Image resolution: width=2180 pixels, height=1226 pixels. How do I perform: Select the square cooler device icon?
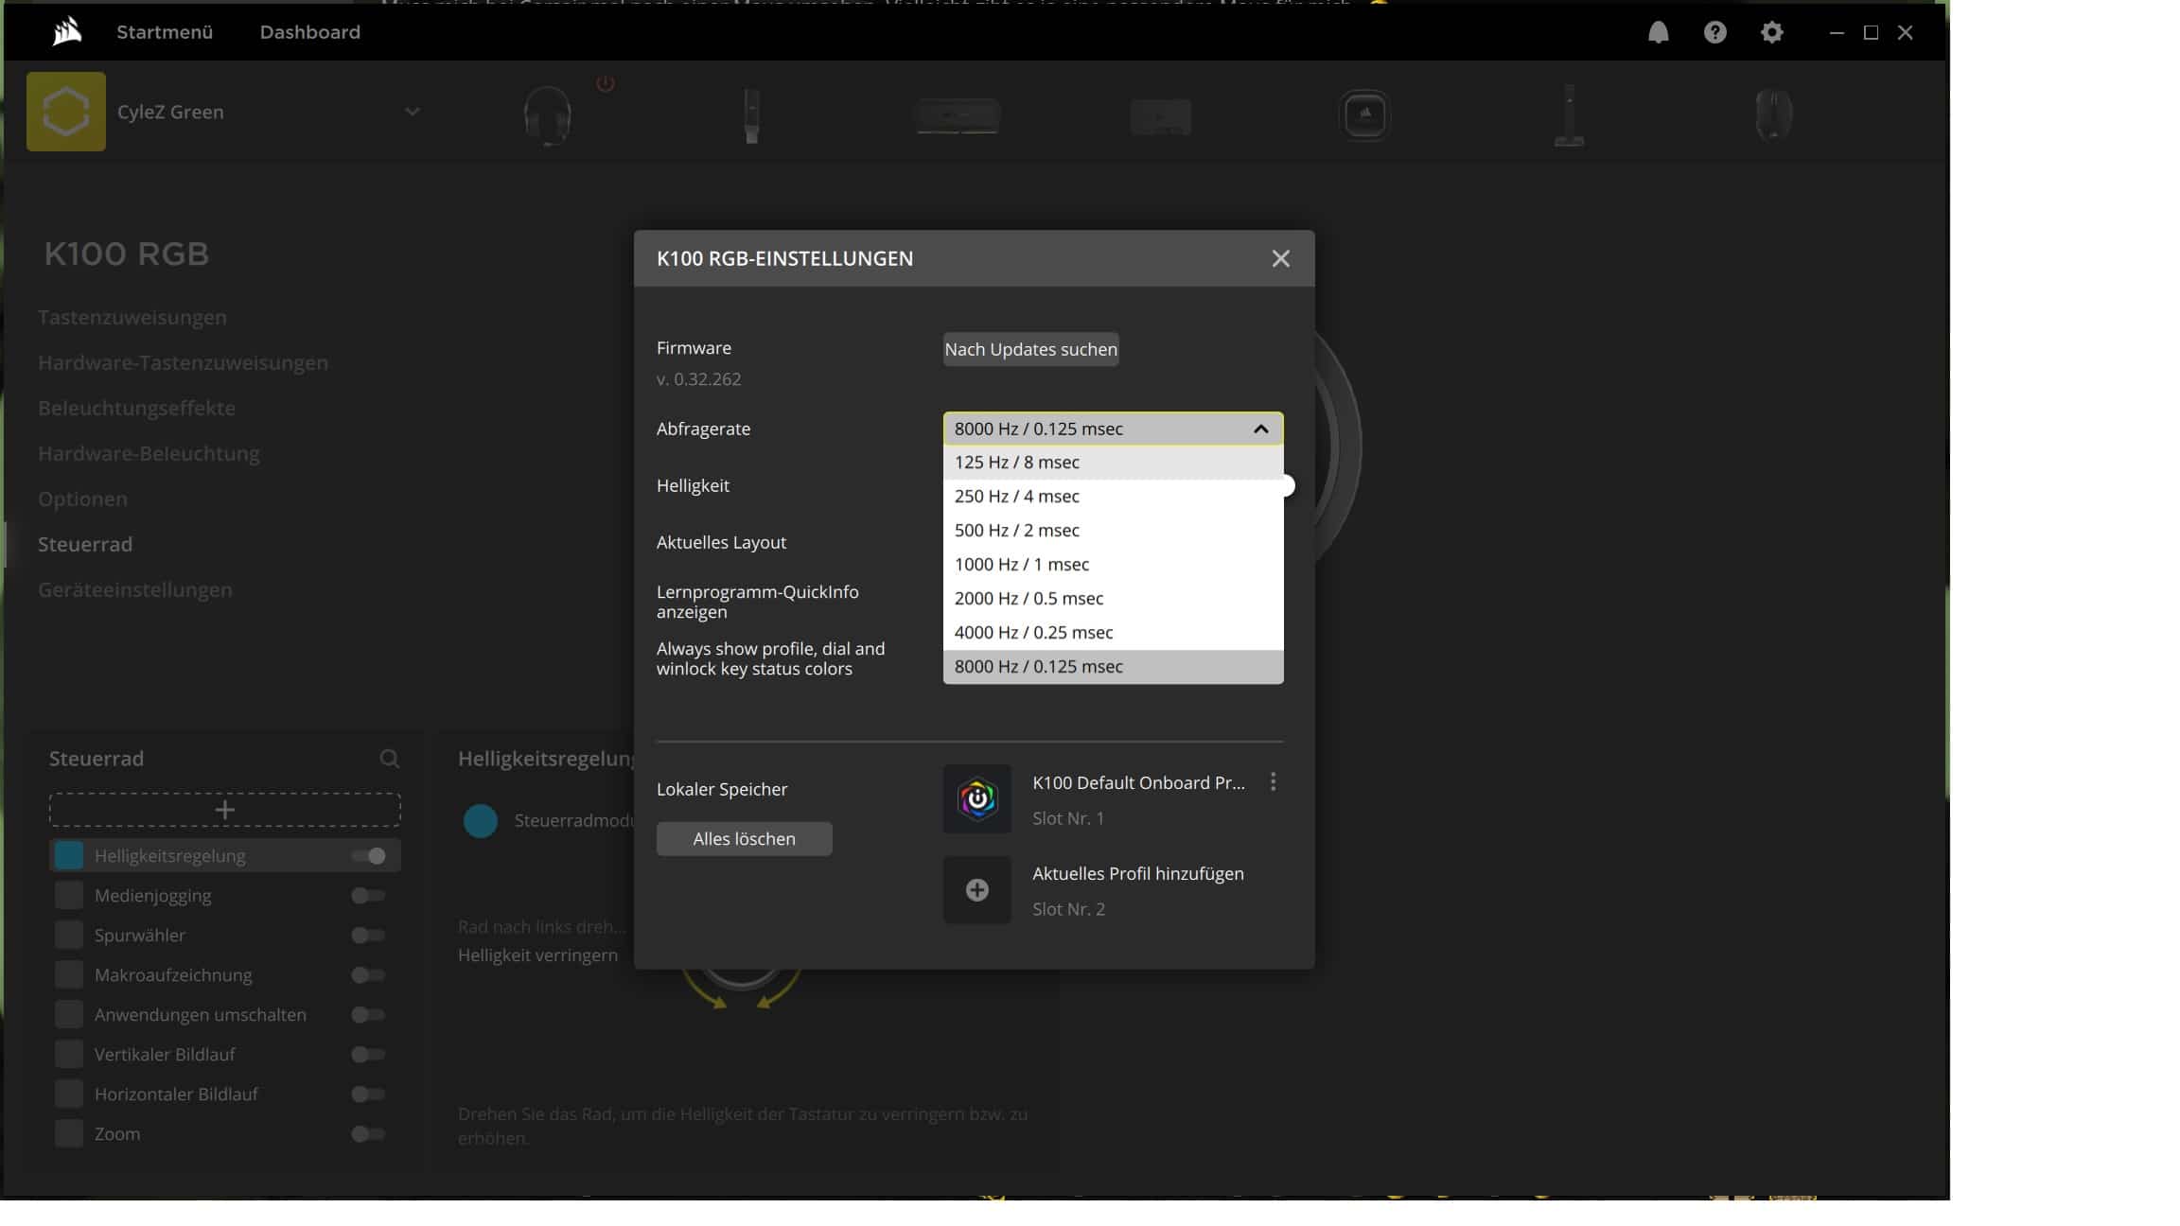(x=1364, y=114)
